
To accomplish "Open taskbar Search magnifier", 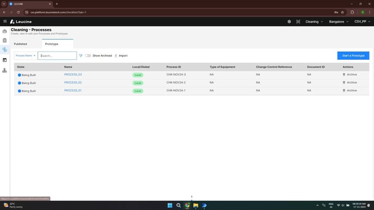I will click(178, 206).
